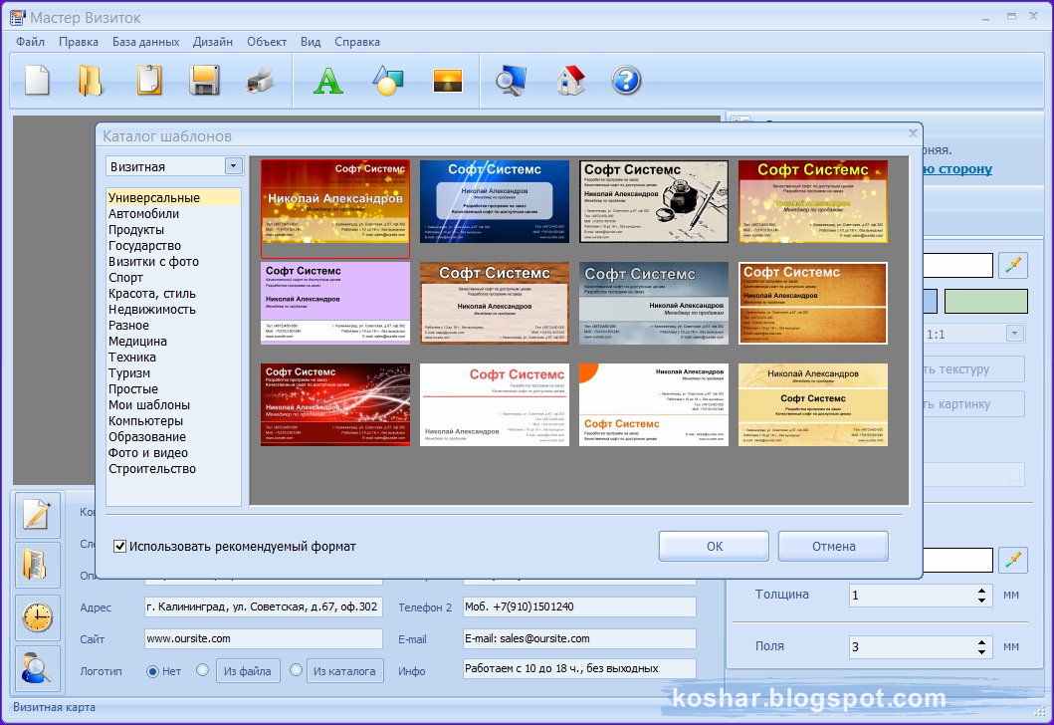Click the floppy disk Save icon
The image size is (1054, 725).
(204, 80)
